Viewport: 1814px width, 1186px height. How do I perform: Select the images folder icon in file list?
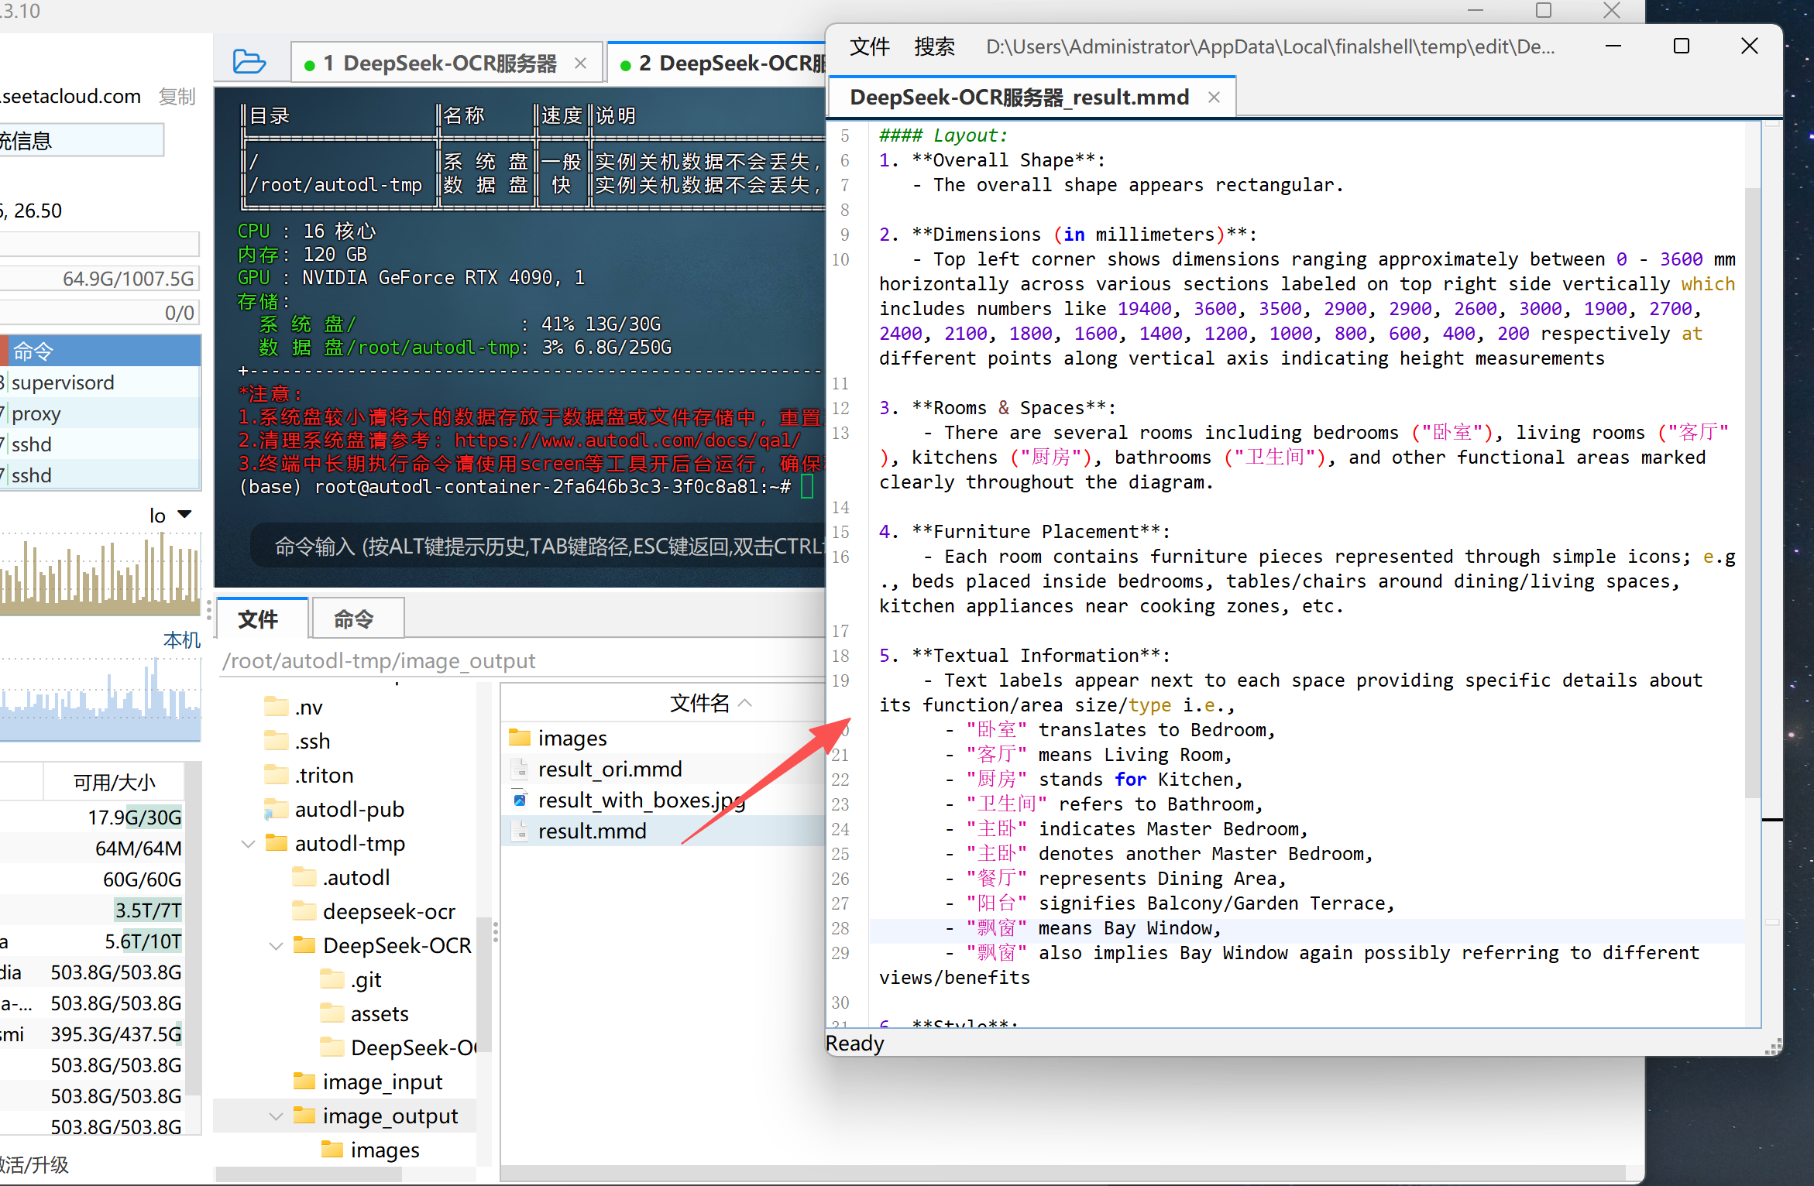520,738
